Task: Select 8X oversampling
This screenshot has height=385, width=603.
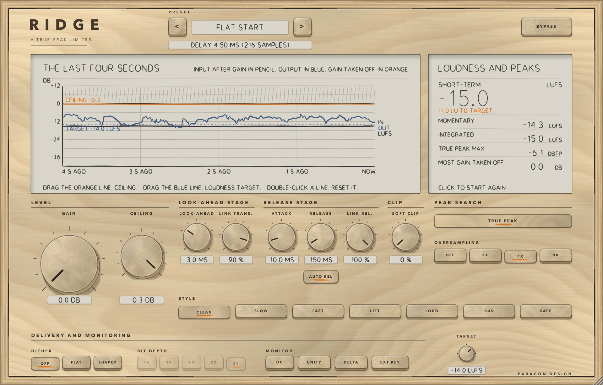Action: pyautogui.click(x=556, y=255)
